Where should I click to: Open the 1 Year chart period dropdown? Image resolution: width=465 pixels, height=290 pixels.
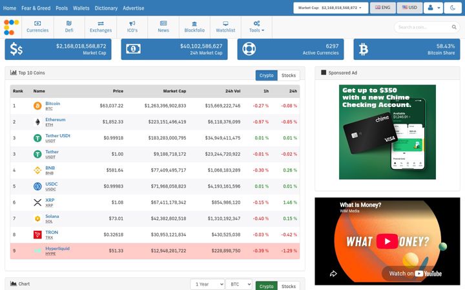pyautogui.click(x=207, y=284)
